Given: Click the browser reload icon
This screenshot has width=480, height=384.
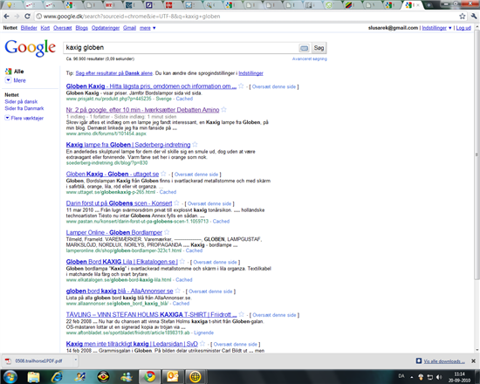Looking at the screenshot, I should [x=27, y=17].
